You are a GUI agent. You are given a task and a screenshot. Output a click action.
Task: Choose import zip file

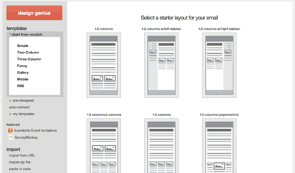(x=20, y=162)
